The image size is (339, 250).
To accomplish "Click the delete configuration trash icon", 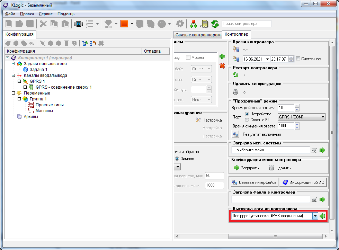I will (x=236, y=92).
